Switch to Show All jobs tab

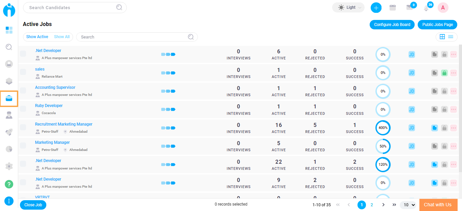tap(62, 37)
